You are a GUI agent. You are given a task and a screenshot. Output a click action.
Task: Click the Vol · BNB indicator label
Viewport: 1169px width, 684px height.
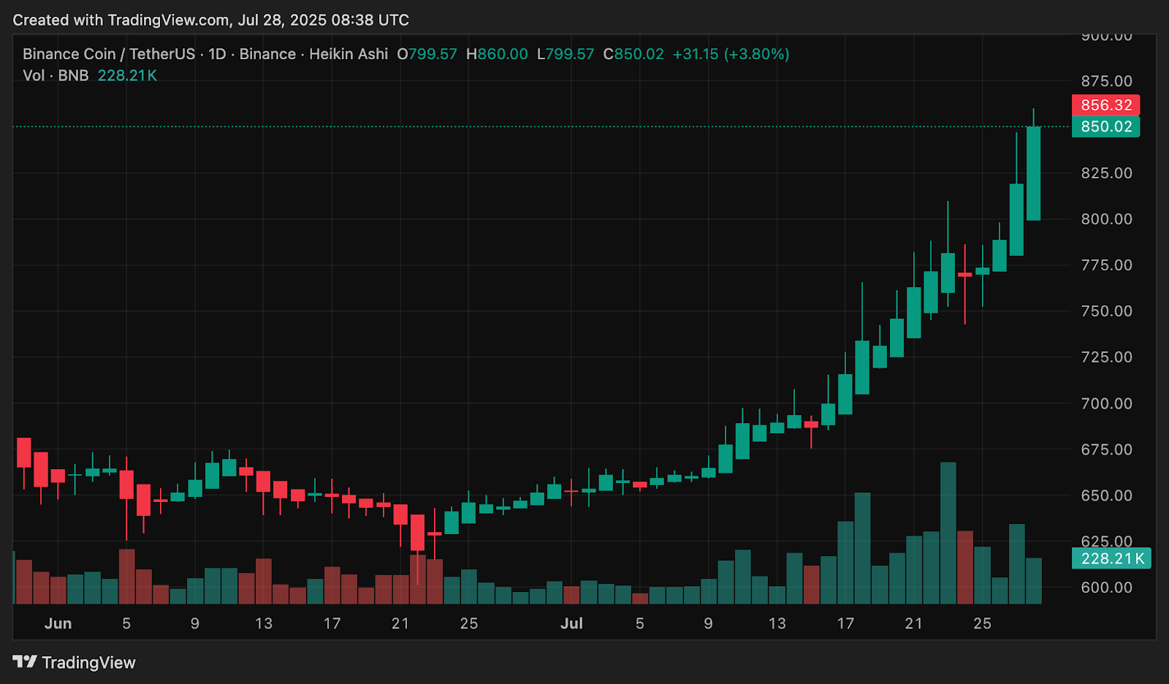(56, 76)
